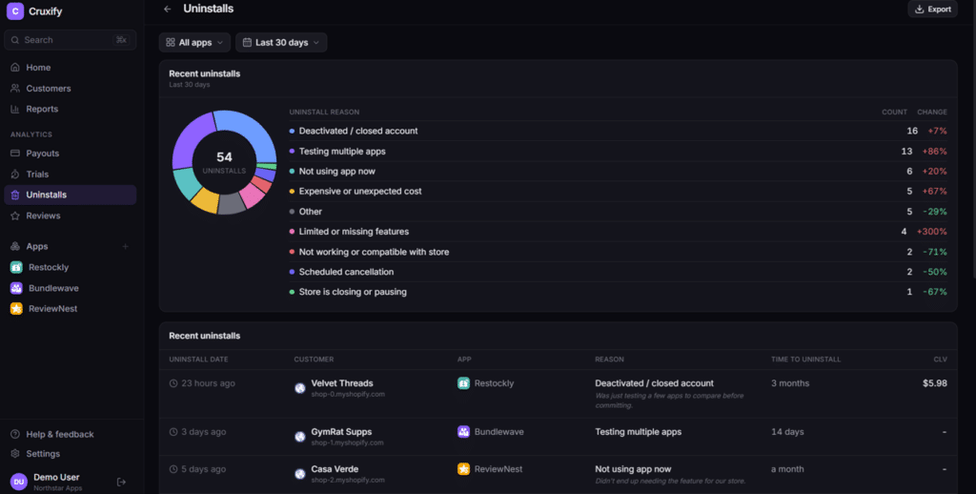Click the Payouts card icon
976x494 pixels.
click(x=15, y=154)
